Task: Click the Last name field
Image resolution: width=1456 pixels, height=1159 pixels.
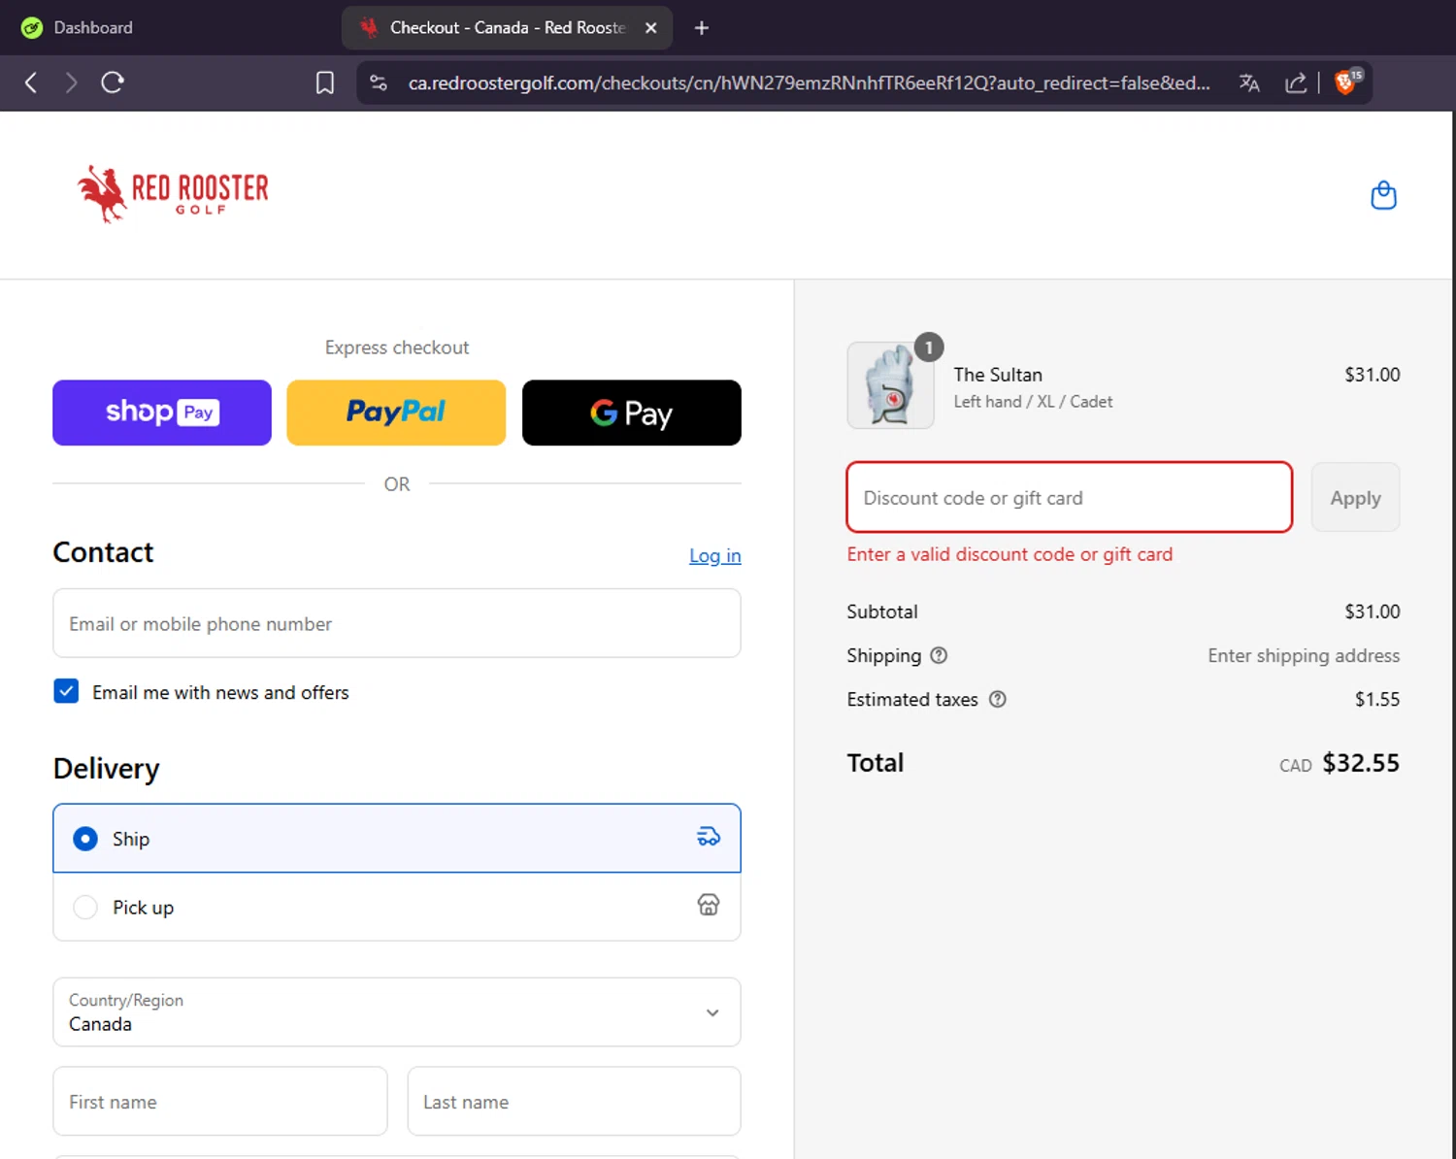Action: (x=575, y=1102)
